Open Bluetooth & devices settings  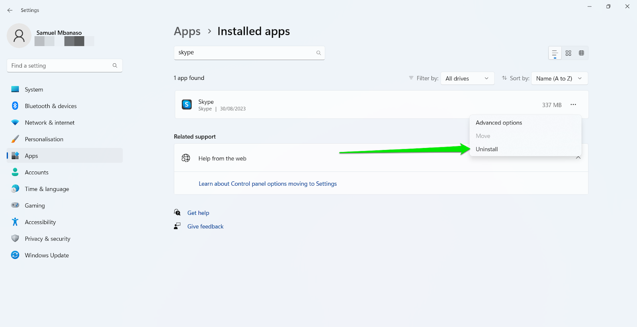64,106
